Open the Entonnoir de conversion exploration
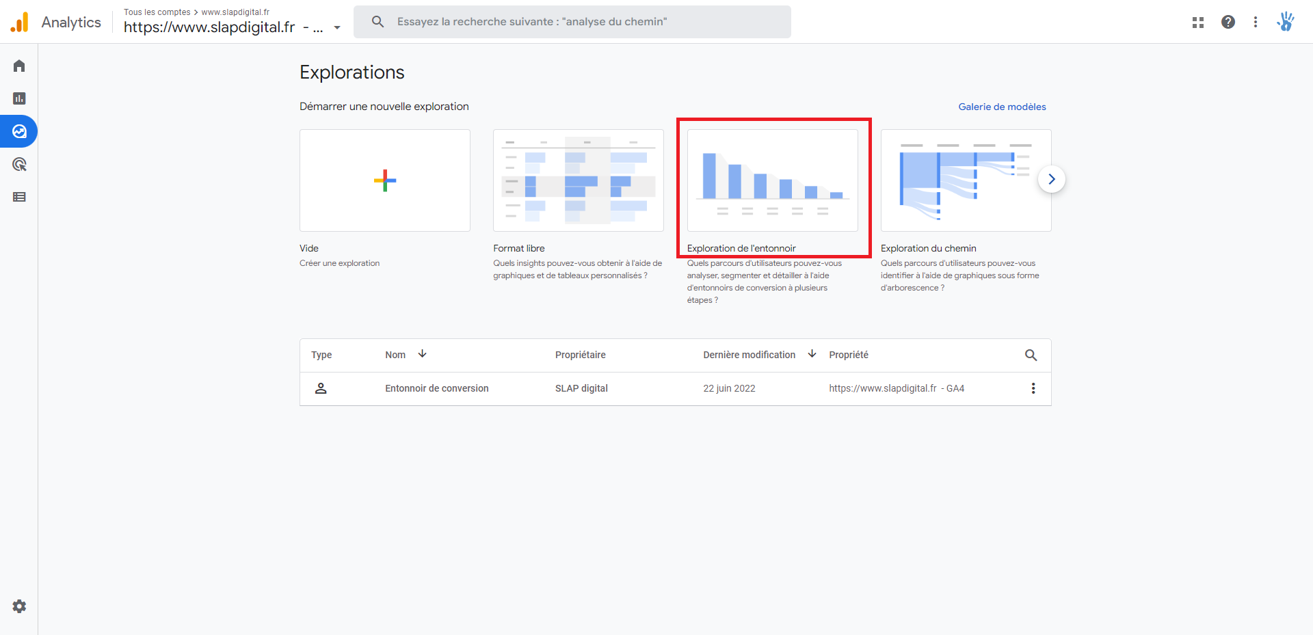The image size is (1313, 635). pos(436,388)
